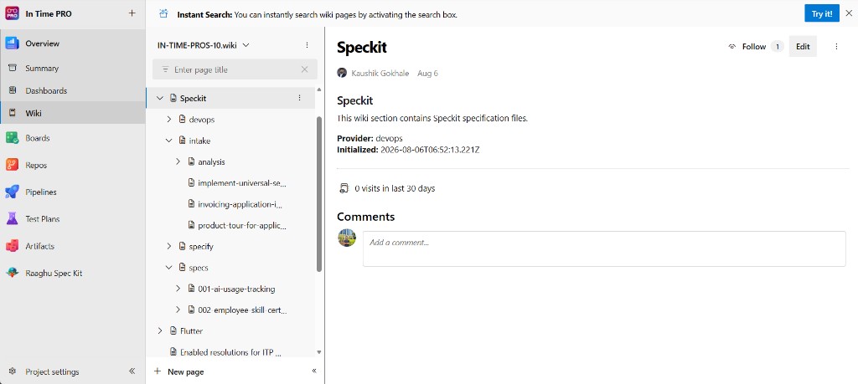
Task: Click the tree scroll up arrow
Action: click(x=319, y=90)
